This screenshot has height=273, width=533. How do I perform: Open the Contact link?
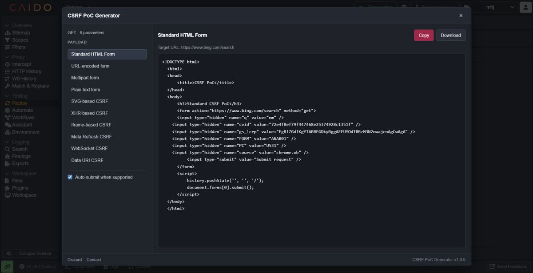(94, 260)
